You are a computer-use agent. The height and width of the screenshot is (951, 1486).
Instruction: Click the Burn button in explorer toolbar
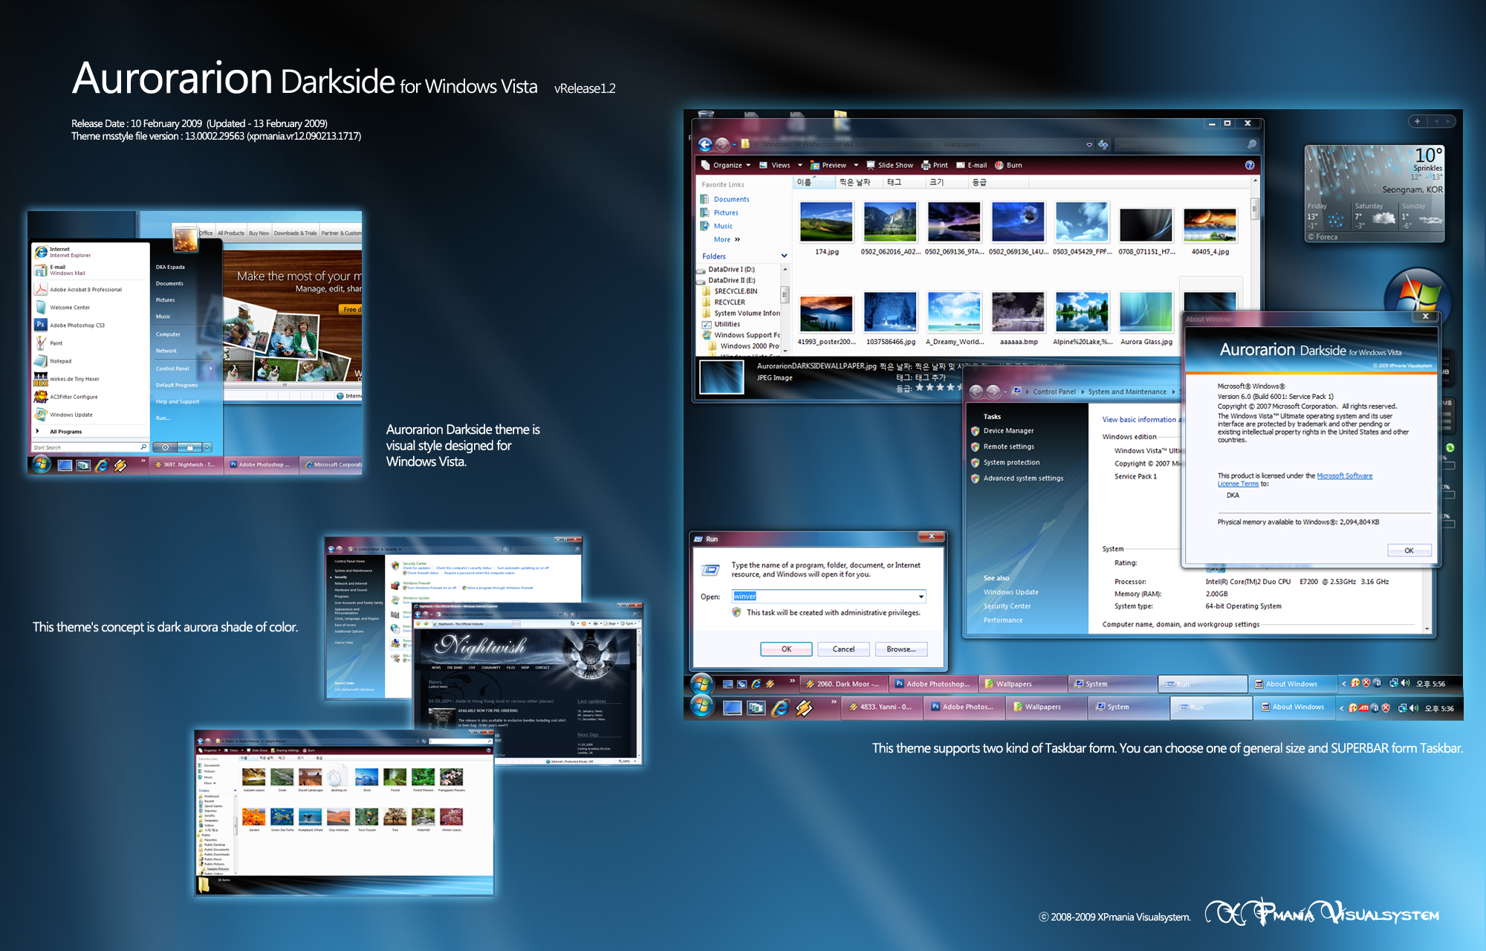coord(1009,165)
